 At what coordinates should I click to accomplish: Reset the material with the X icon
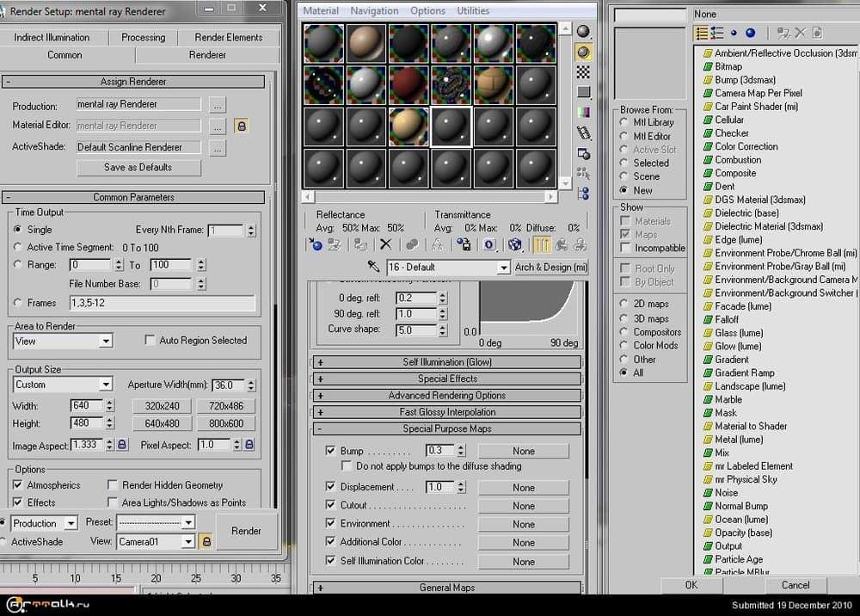[x=385, y=244]
